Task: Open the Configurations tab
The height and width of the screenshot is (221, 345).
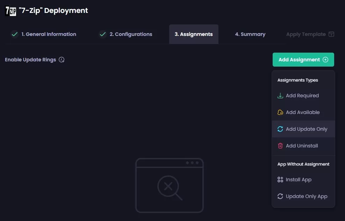Action: coord(131,34)
